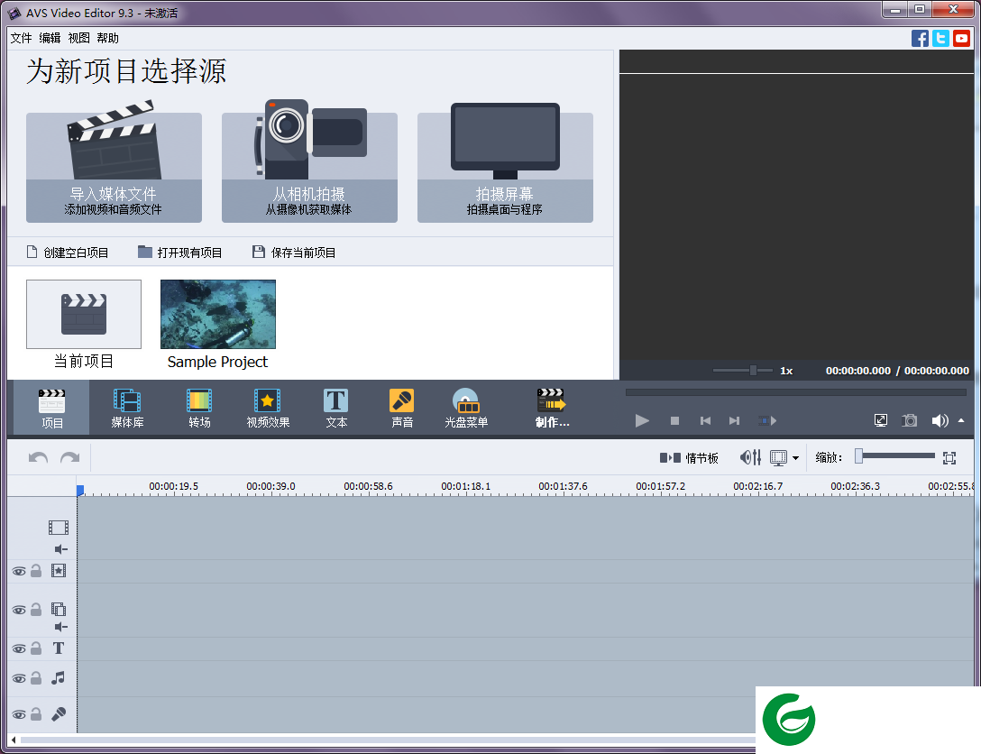The width and height of the screenshot is (981, 754).
Task: Expand the volume arrow next to speaker
Action: tap(961, 420)
